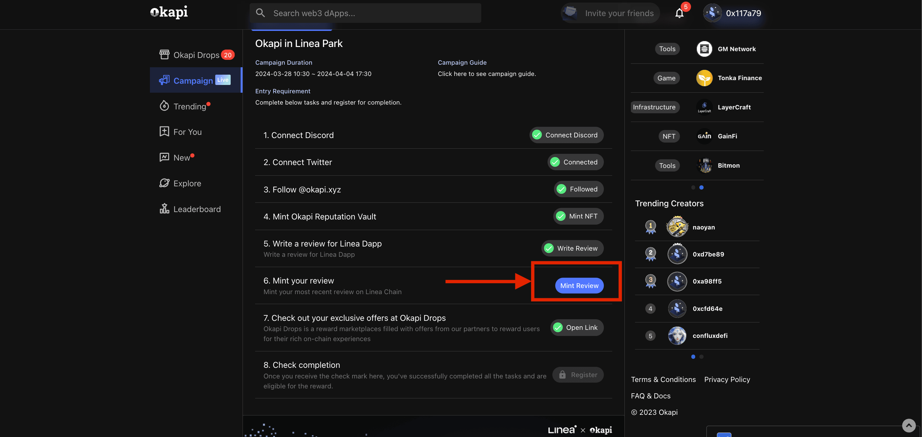The image size is (922, 437).
Task: Open the 'Click here to see campaign guide' link
Action: (486, 74)
